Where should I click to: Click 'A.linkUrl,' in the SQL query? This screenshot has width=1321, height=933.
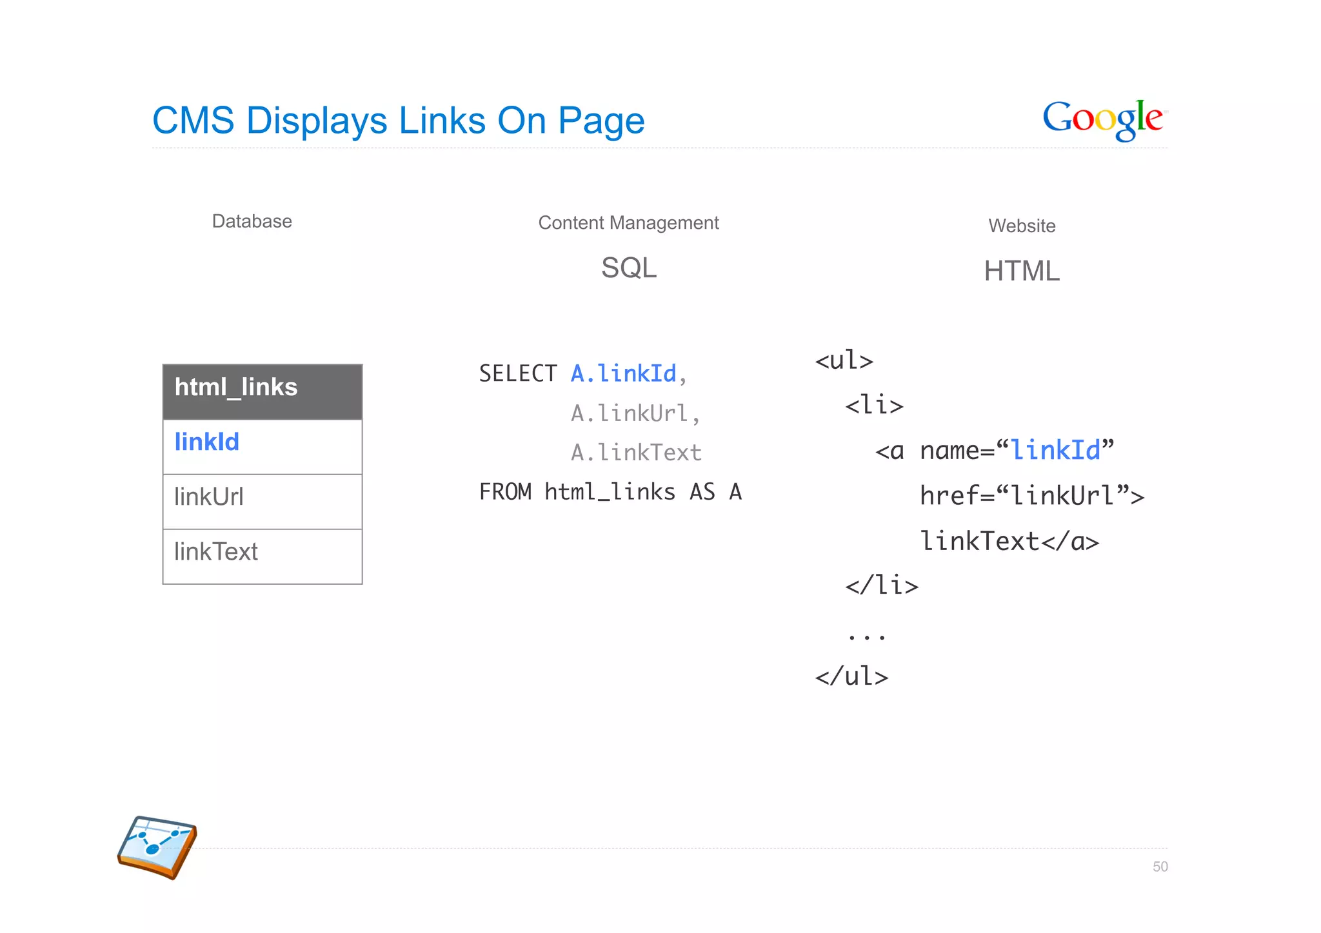[635, 413]
